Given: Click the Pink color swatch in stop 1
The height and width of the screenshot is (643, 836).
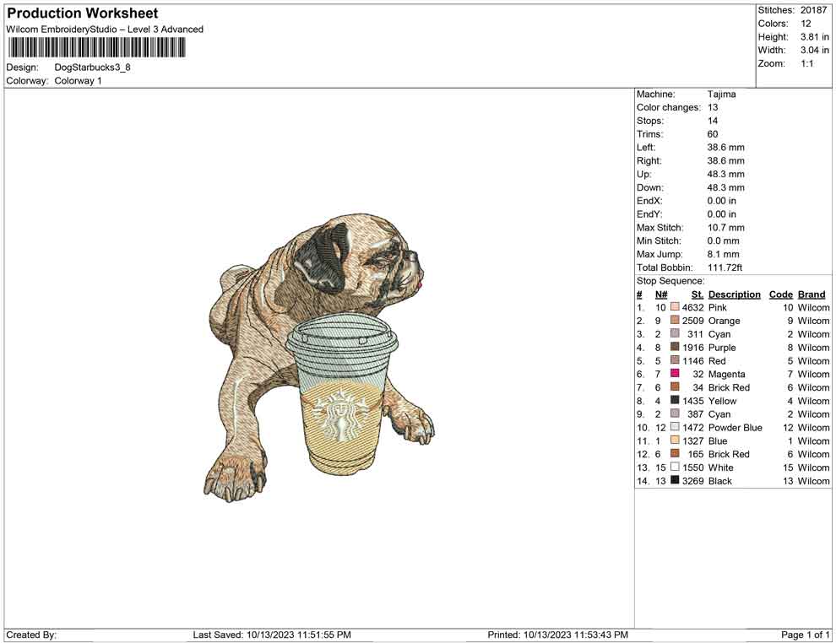Looking at the screenshot, I should pyautogui.click(x=675, y=307).
